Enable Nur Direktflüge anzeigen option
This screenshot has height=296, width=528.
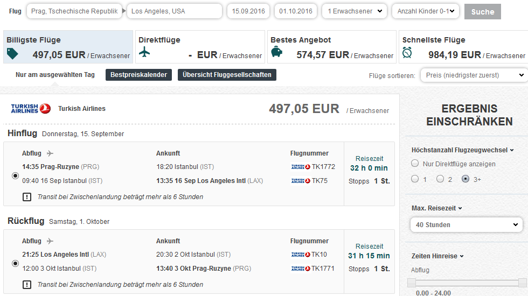coord(415,164)
